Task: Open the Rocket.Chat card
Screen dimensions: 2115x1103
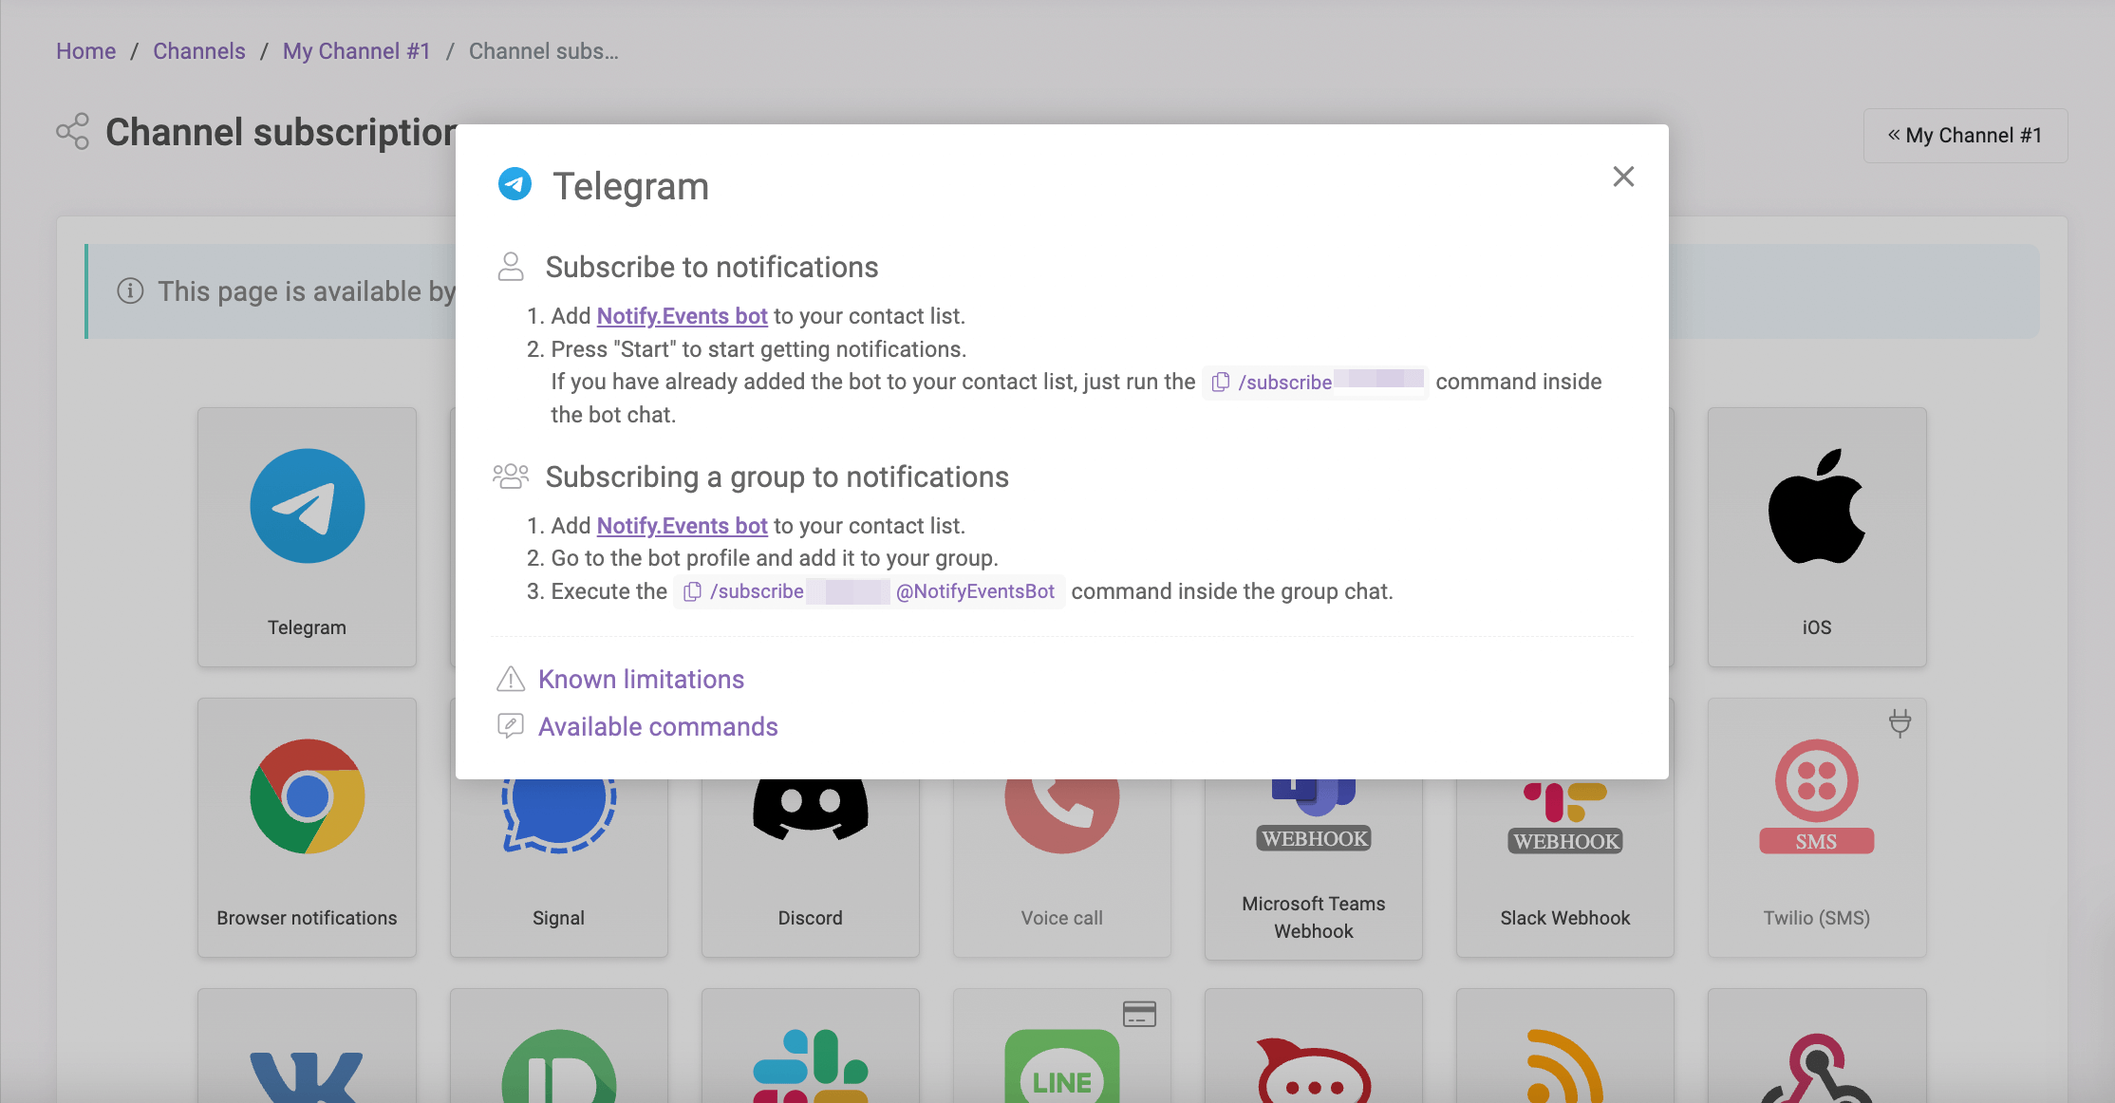Action: [x=1314, y=1046]
